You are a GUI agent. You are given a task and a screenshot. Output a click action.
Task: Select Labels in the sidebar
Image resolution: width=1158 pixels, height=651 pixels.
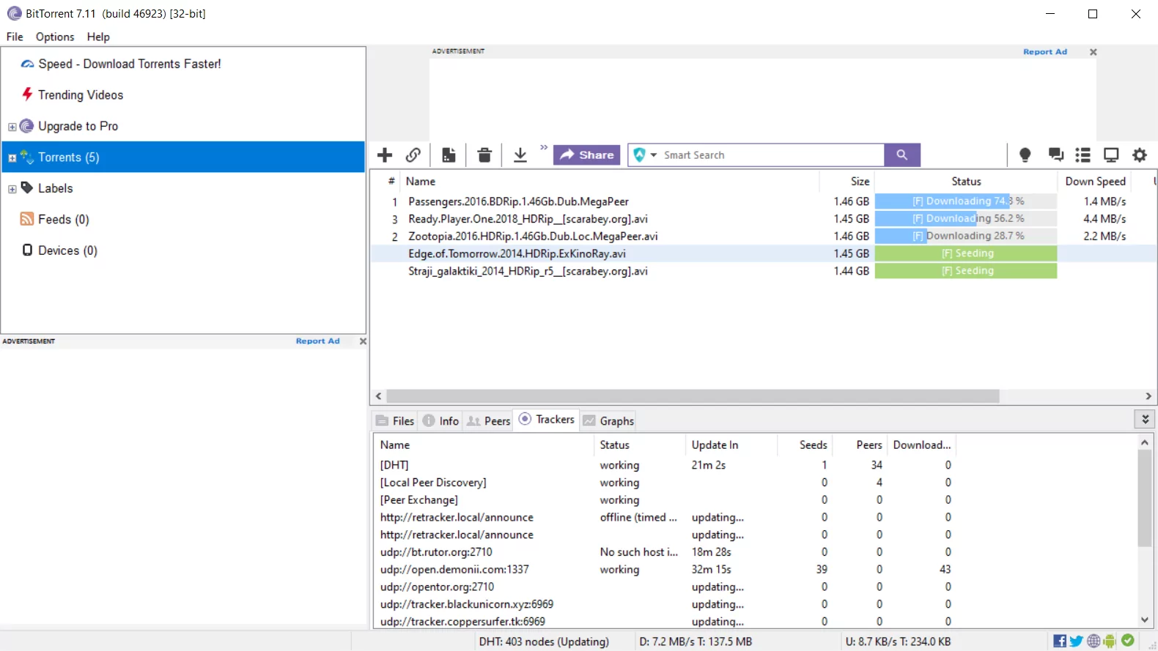(56, 188)
